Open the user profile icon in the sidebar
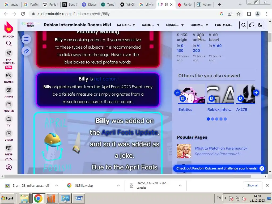This screenshot has height=204, width=272. [9, 167]
